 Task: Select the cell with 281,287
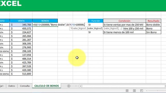[21, 40]
